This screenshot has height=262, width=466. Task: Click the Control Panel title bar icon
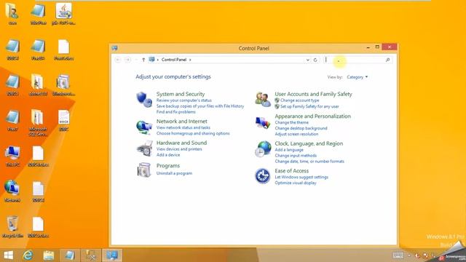pos(115,48)
